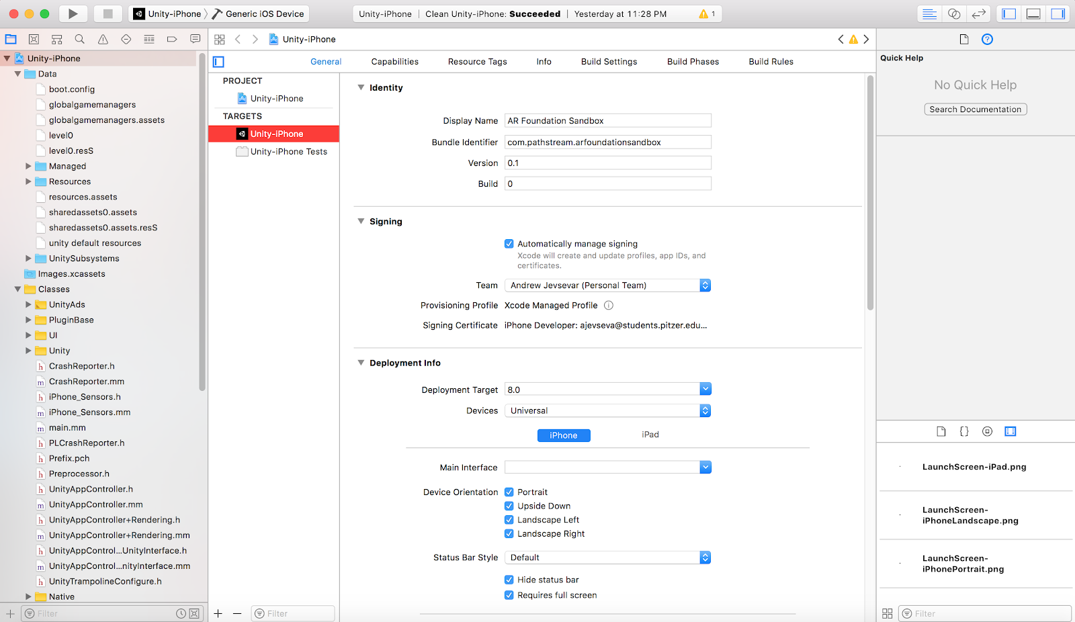Open the Team dropdown

pyautogui.click(x=607, y=285)
